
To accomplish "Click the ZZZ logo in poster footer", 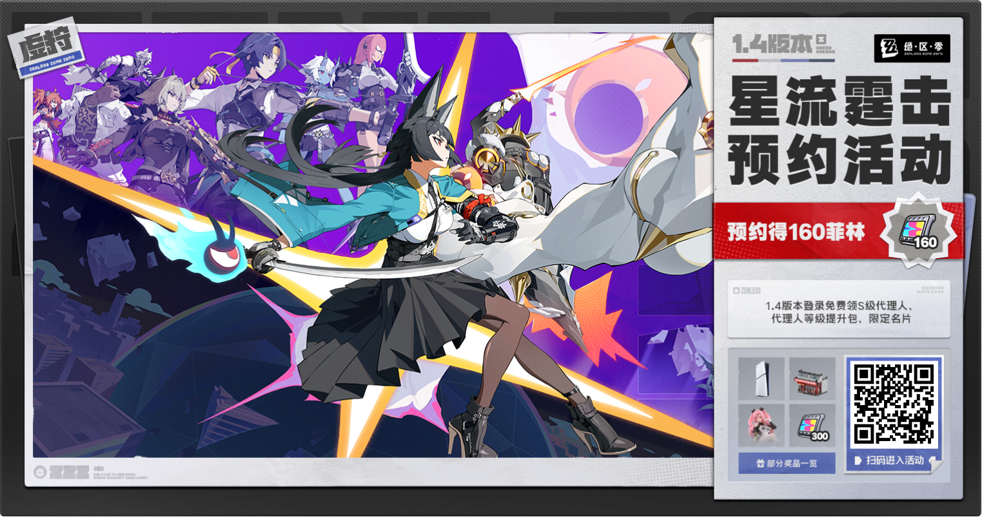I will click(69, 471).
